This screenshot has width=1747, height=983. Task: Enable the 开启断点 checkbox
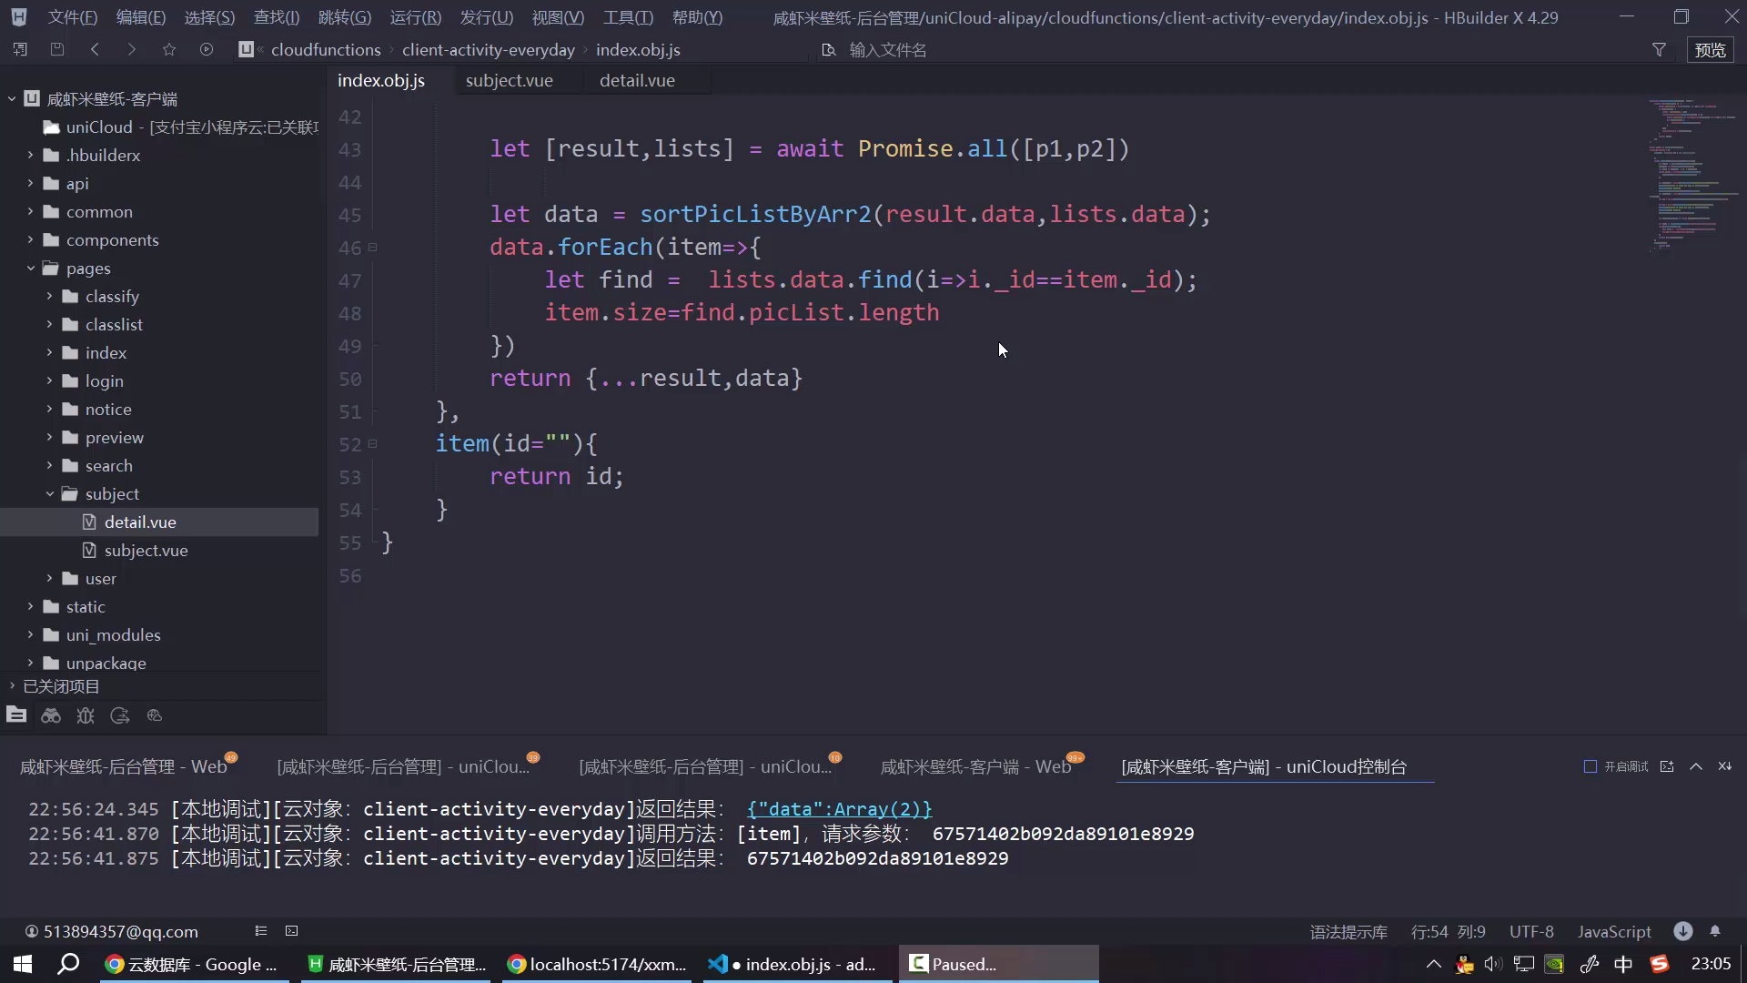(1590, 766)
